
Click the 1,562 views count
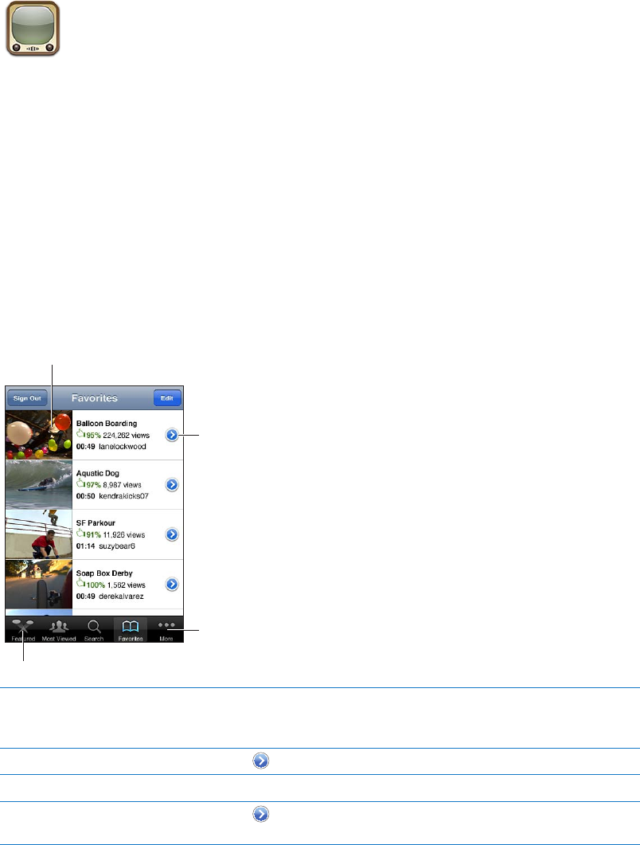pos(126,585)
